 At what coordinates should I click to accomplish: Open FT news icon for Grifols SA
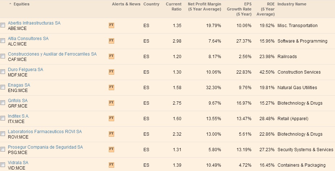pyautogui.click(x=111, y=103)
